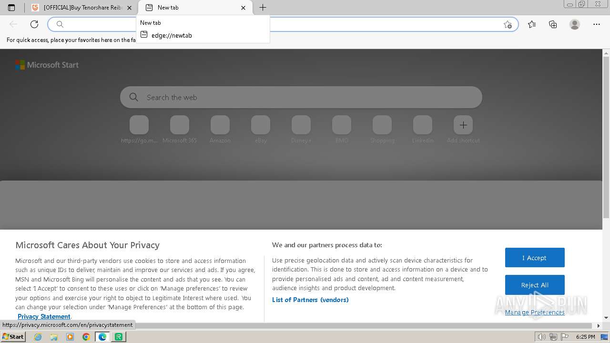This screenshot has height=343, width=610.
Task: Open another tab with the plus button
Action: coord(263,8)
